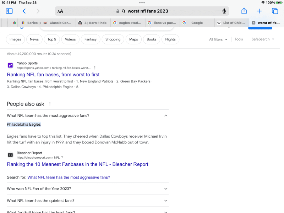The image size is (284, 213).
Task: Add a new tab with plus icon
Action: pos(259,11)
